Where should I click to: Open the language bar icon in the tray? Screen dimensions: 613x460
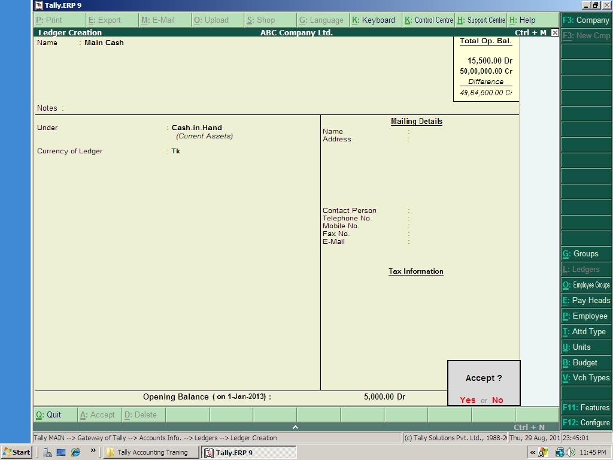(543, 452)
